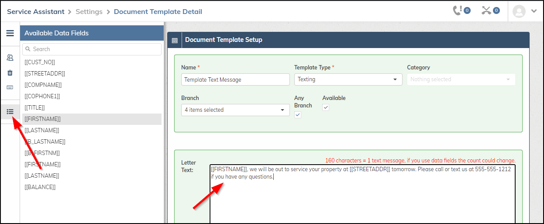Click the Document Template Setup panel icon

(175, 40)
